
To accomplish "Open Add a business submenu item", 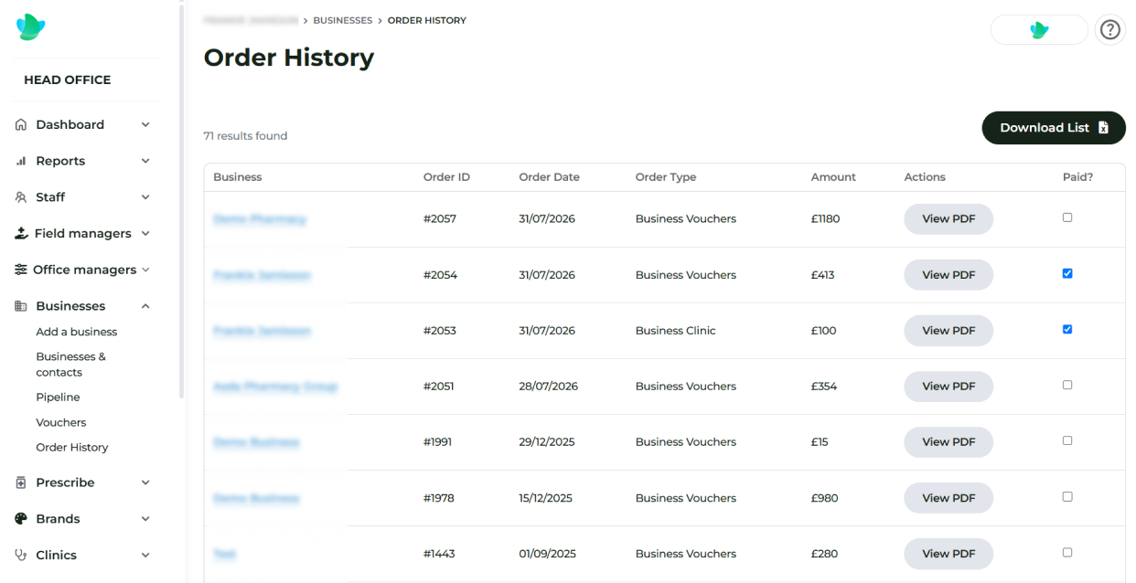I will coord(77,332).
